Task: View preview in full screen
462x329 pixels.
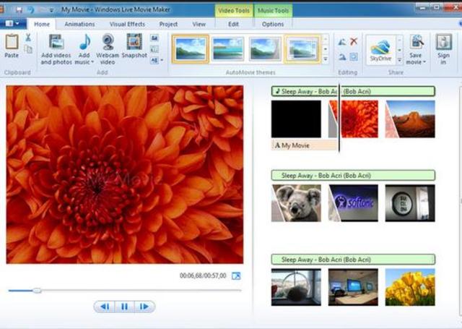Action: click(236, 276)
